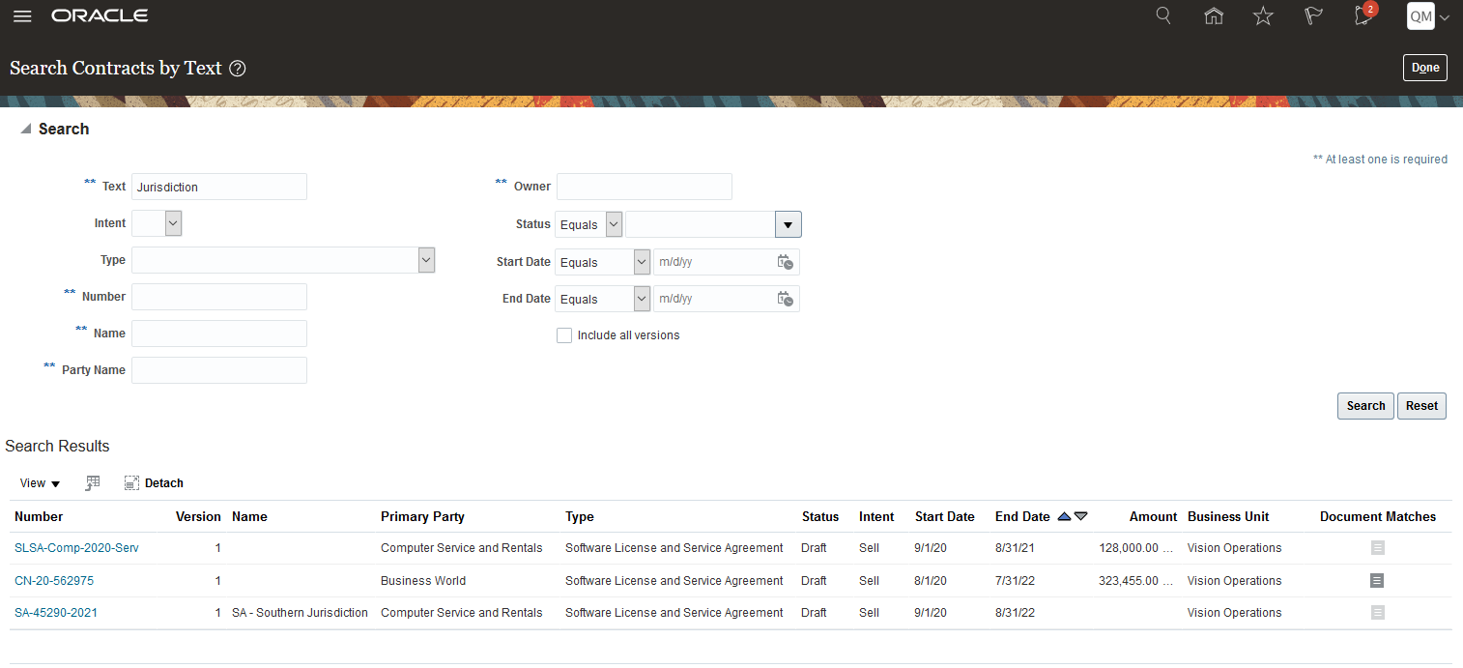Click the Search button
This screenshot has width=1463, height=668.
[1365, 406]
